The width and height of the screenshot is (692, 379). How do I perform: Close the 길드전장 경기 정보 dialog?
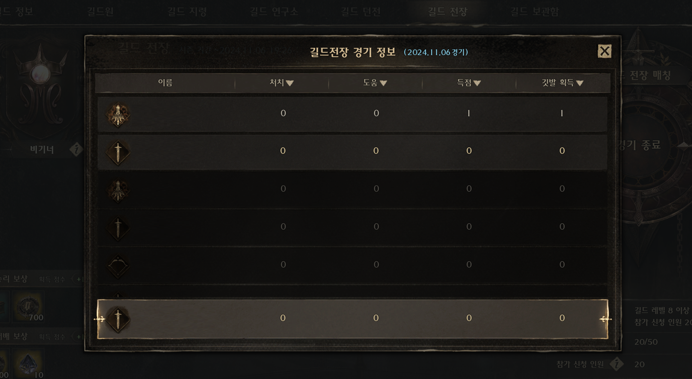(604, 51)
